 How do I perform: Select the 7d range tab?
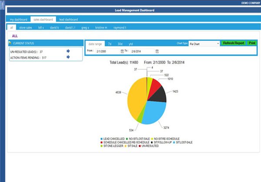[x=110, y=44]
